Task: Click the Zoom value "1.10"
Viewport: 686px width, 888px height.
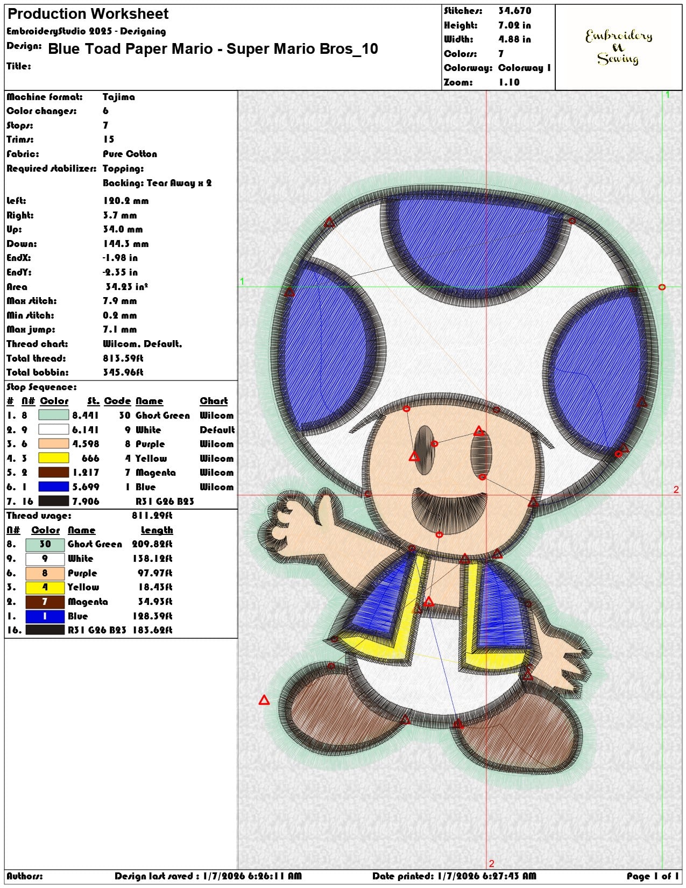Action: pyautogui.click(x=509, y=82)
